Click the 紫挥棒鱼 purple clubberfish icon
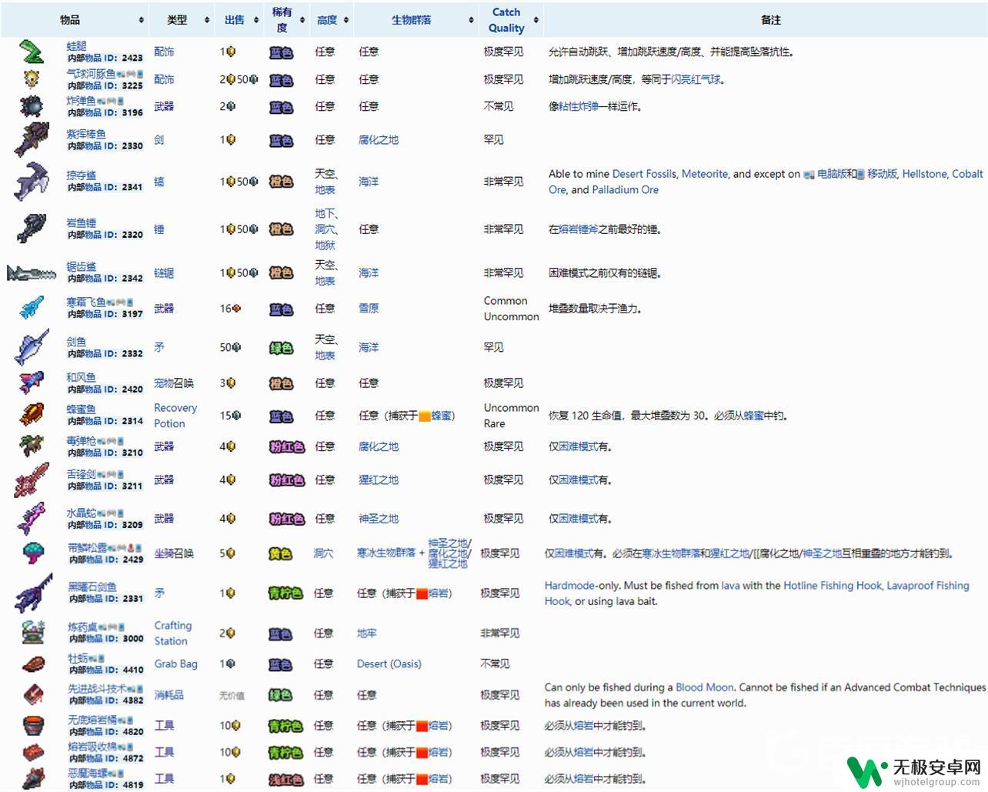The image size is (988, 792). 32,139
